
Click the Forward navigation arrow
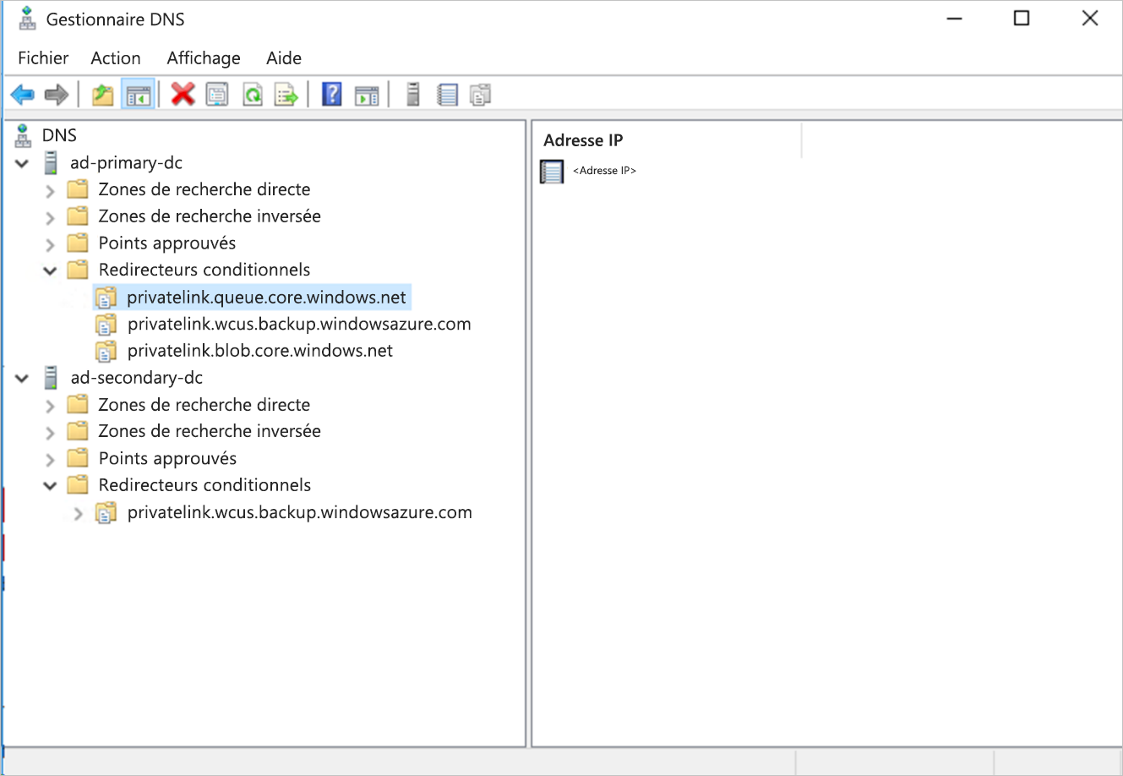56,94
